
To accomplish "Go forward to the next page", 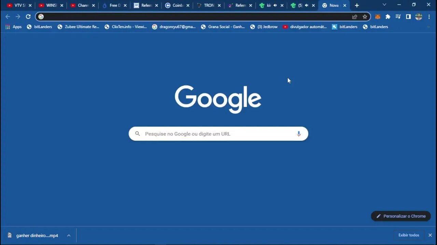I will tap(18, 17).
